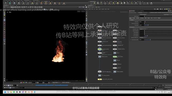Click the global range slider bar
The height and width of the screenshot is (96, 172).
point(88,88)
